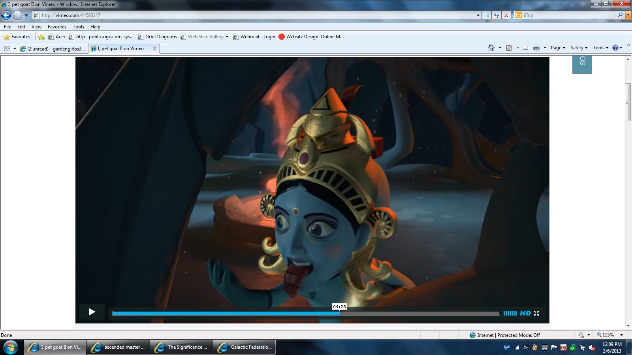Click the Malwarebytes tray icon
632x355 pixels.
507,348
